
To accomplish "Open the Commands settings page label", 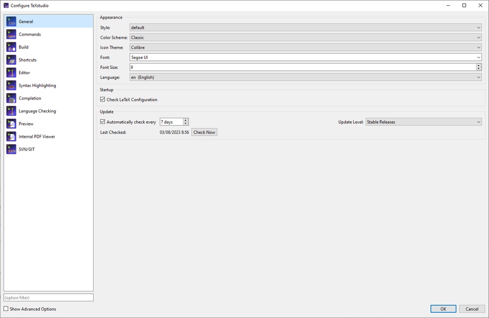I will [x=30, y=34].
